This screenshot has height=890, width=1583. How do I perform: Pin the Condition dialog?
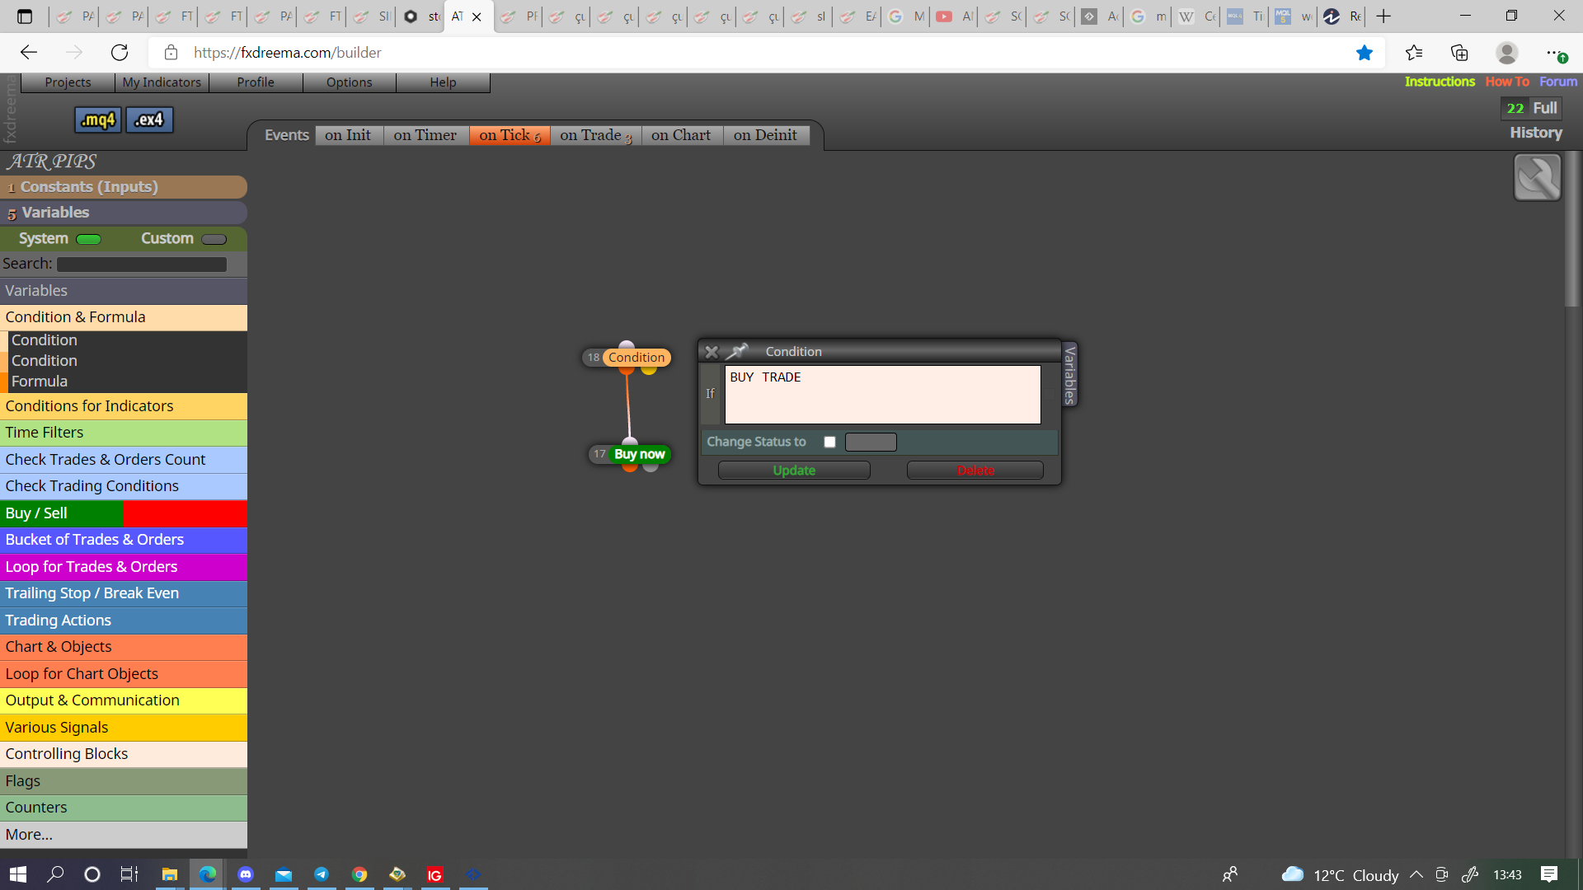click(x=736, y=352)
